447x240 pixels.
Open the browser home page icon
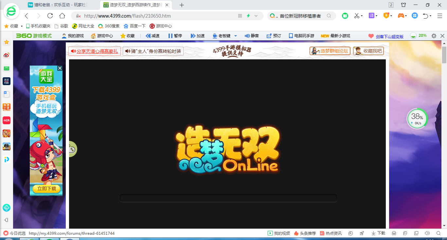pos(62,16)
